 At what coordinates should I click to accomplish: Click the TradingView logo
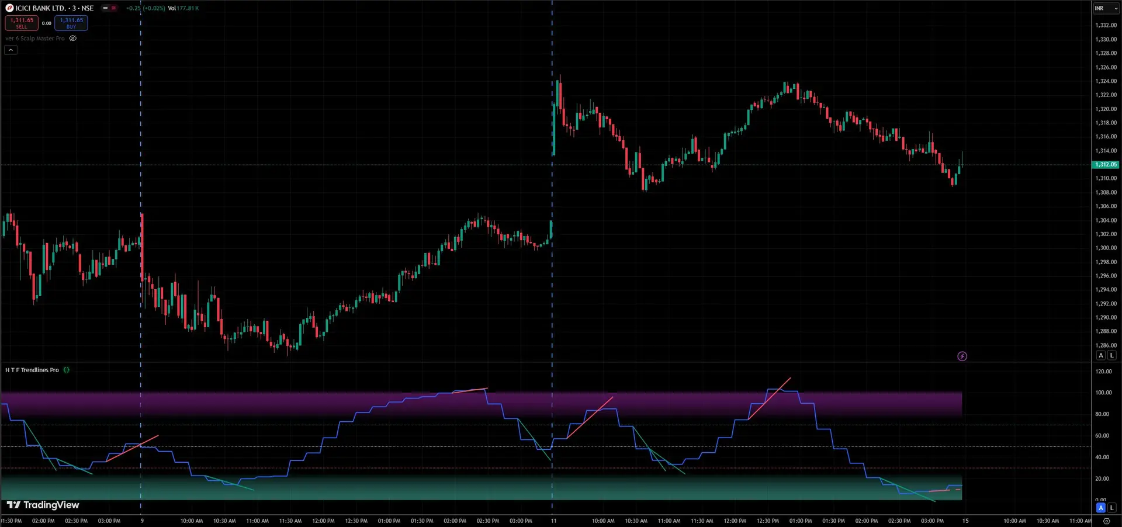(x=43, y=505)
